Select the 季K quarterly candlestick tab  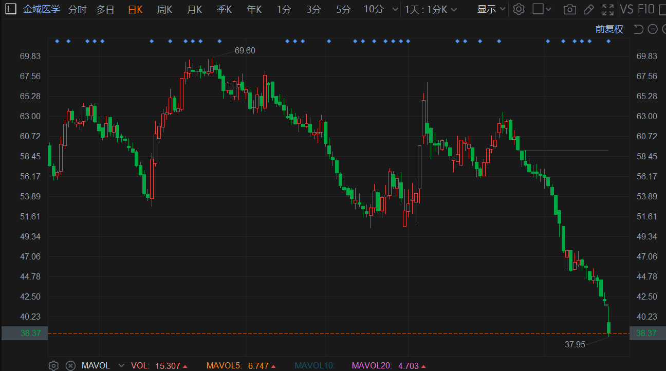coord(225,9)
